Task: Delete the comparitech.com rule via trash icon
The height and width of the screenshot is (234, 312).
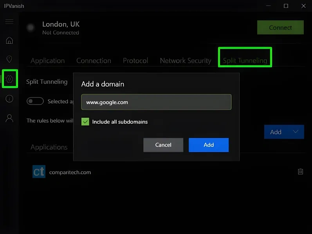Action: point(301,171)
